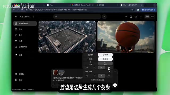Click the project title 5月22日 19:...
The width and height of the screenshot is (170, 95).
[x=25, y=17]
